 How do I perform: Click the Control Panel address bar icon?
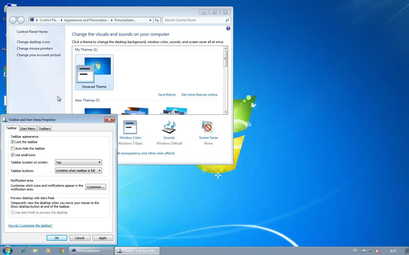coord(32,20)
